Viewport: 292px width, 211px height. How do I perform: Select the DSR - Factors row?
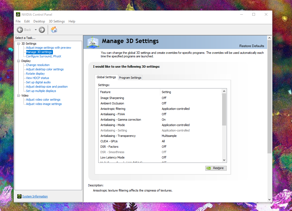pyautogui.click(x=160, y=147)
